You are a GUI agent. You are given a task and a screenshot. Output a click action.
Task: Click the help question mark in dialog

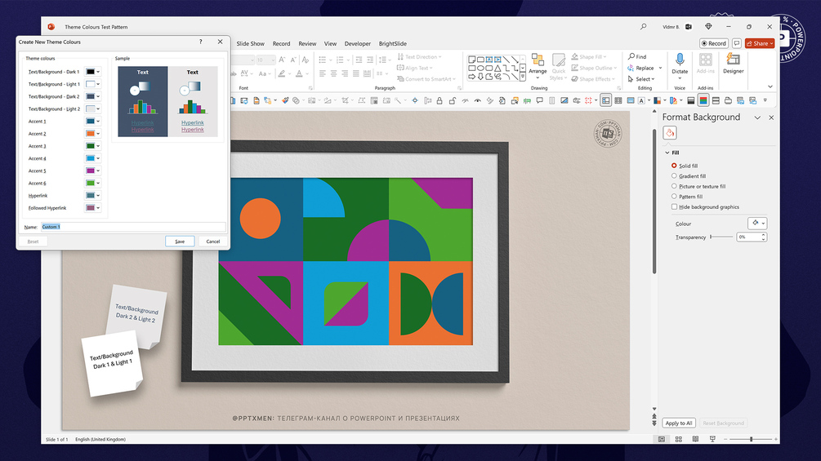click(x=200, y=42)
